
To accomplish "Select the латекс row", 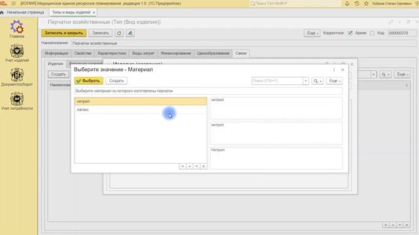I will 141,110.
